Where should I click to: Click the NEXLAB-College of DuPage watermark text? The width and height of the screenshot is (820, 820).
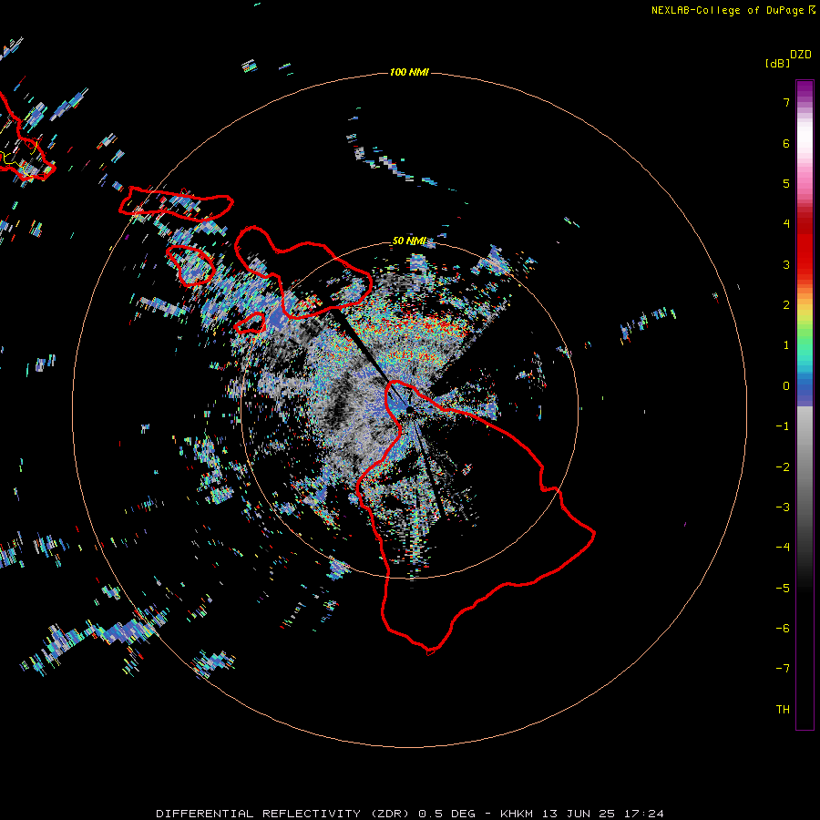point(727,10)
